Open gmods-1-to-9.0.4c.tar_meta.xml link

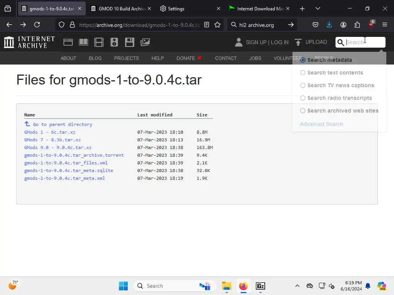click(x=65, y=178)
